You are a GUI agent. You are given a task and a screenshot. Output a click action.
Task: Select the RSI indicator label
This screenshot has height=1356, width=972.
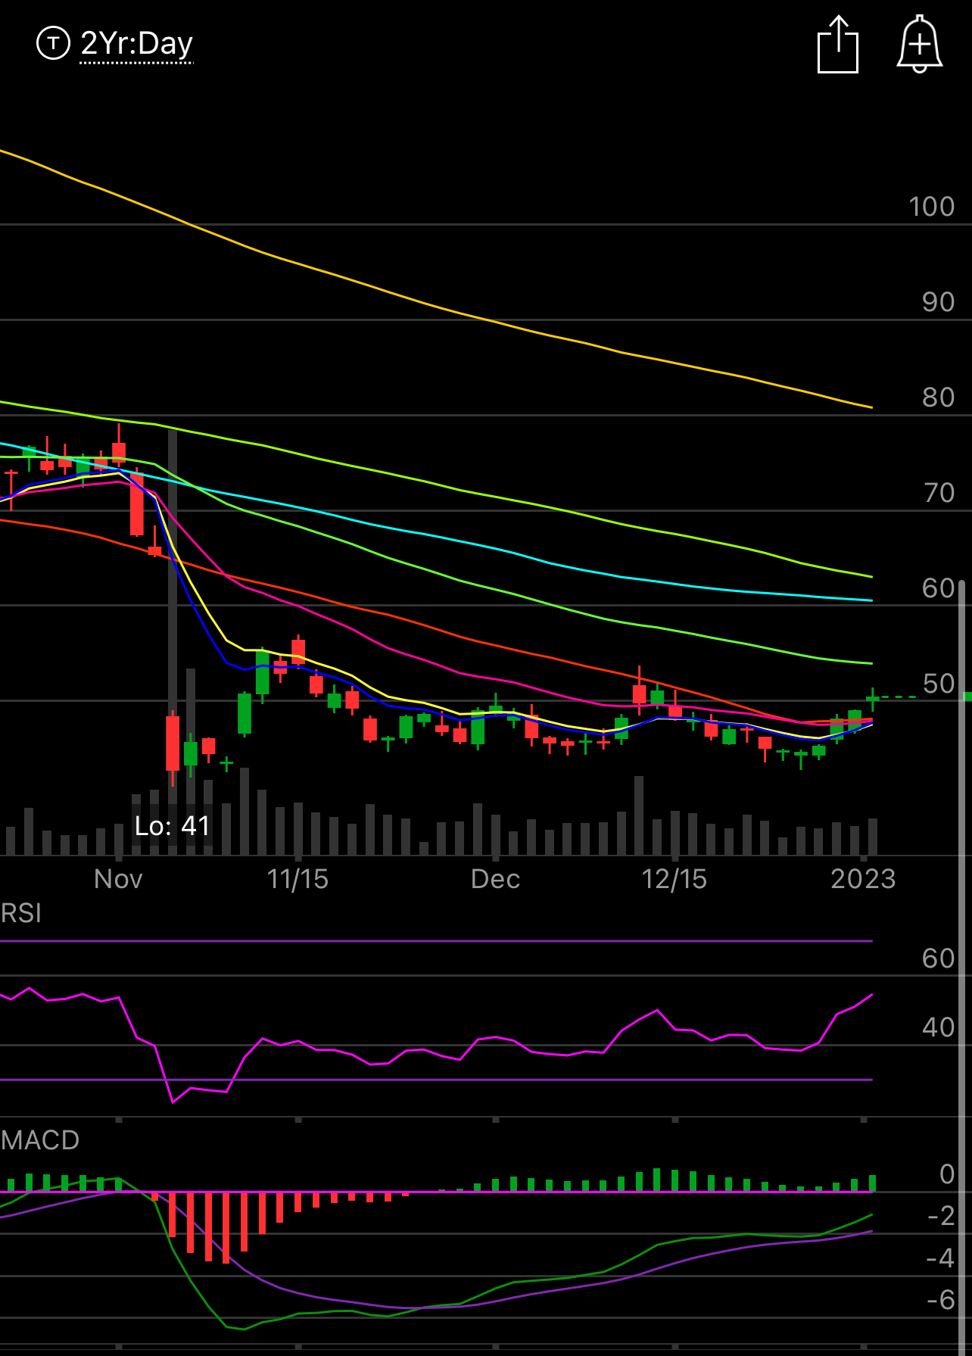coord(21,913)
